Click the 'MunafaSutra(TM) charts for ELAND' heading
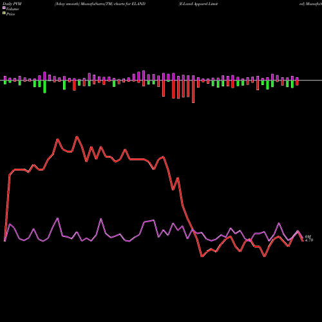The image size is (322, 322). click(x=113, y=4)
